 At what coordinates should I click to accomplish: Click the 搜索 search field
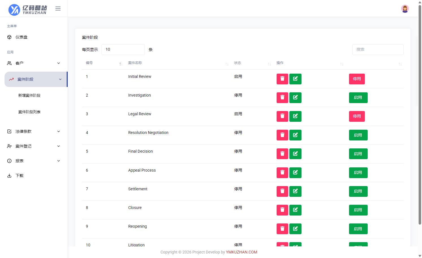tap(378, 50)
